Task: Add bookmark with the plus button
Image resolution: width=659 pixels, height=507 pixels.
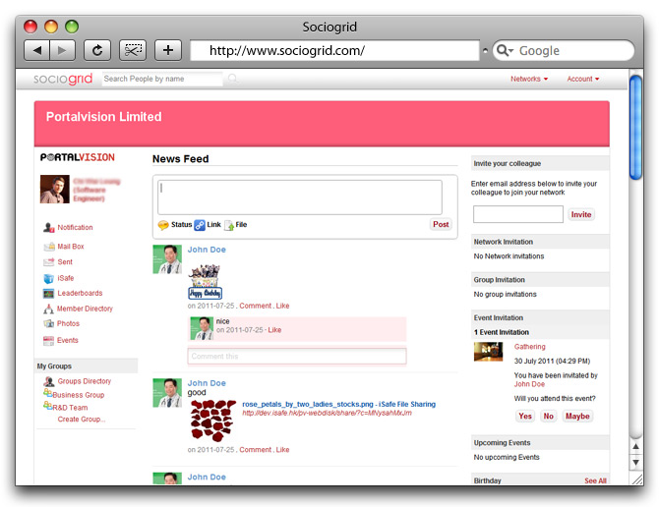Action: point(168,51)
